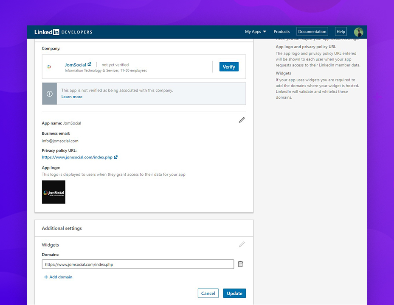Click the Add domain link
The image size is (394, 305).
coord(61,277)
